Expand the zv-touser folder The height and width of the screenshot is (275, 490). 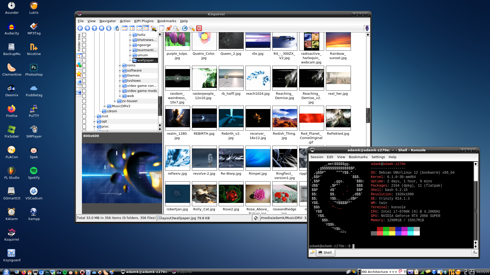[x=115, y=101]
